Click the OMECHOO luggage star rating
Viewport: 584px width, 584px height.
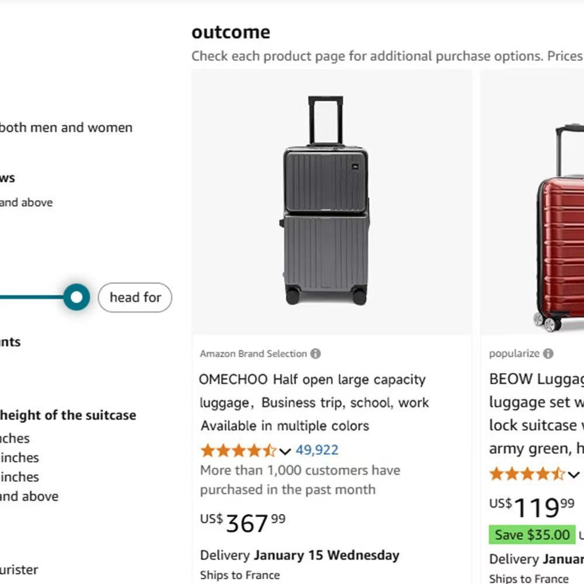pyautogui.click(x=238, y=450)
